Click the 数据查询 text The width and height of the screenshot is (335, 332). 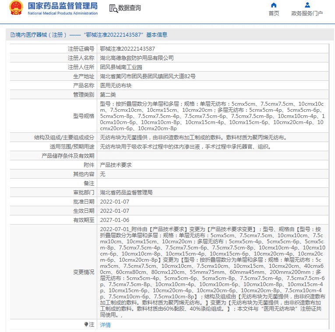click(130, 8)
